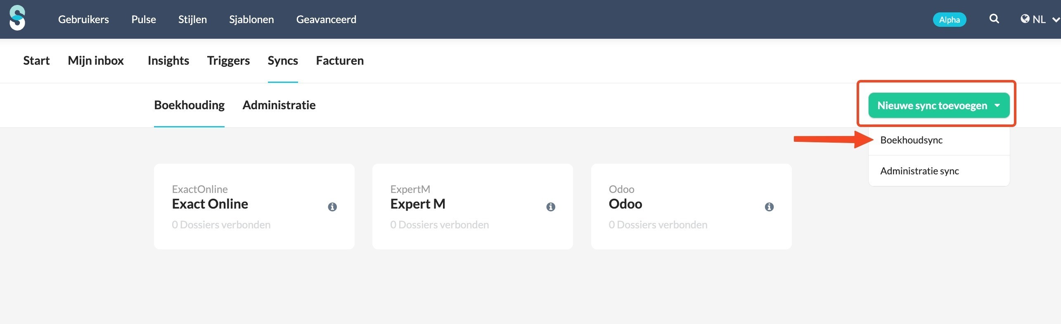The height and width of the screenshot is (324, 1061).
Task: Select Boekhoudsync from the dropdown
Action: [912, 140]
